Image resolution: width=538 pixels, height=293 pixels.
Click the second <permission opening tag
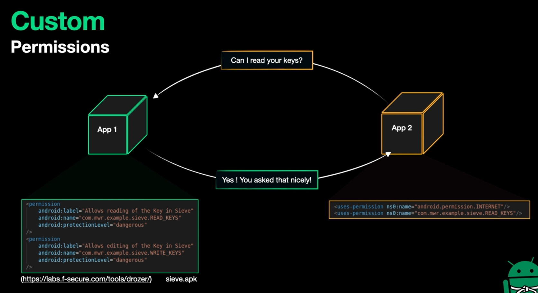43,239
